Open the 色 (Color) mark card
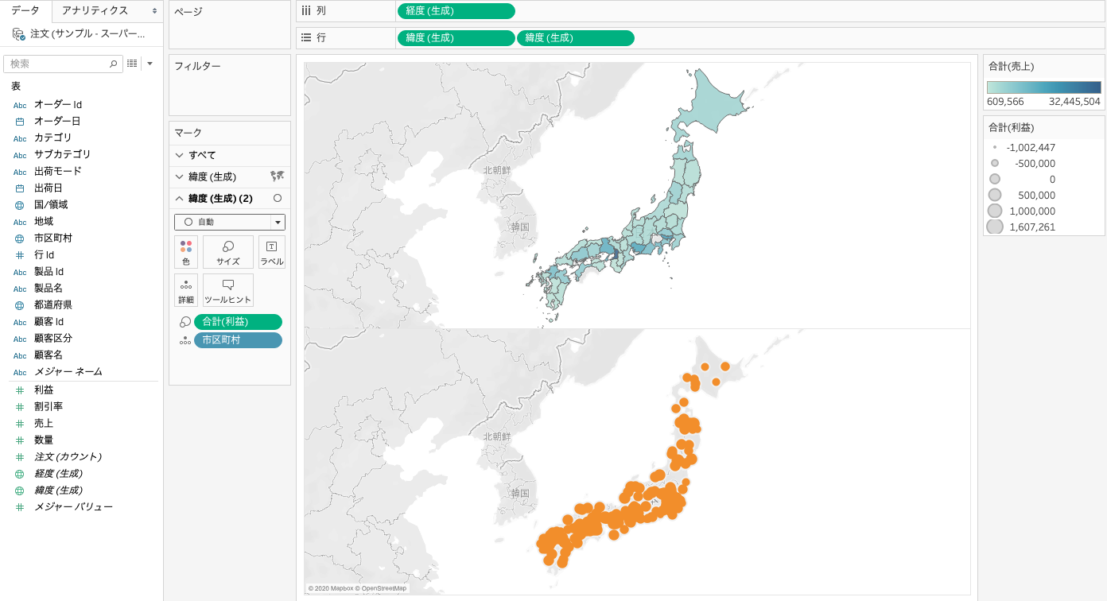1107x601 pixels. click(185, 252)
